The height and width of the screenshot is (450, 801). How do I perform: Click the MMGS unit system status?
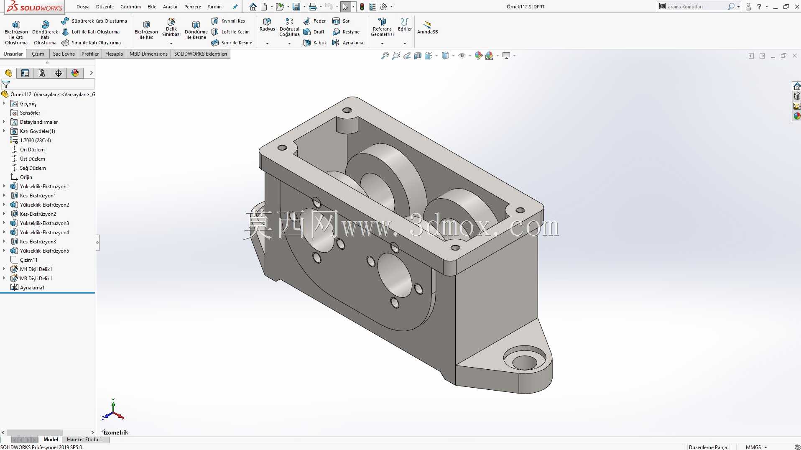click(x=753, y=447)
